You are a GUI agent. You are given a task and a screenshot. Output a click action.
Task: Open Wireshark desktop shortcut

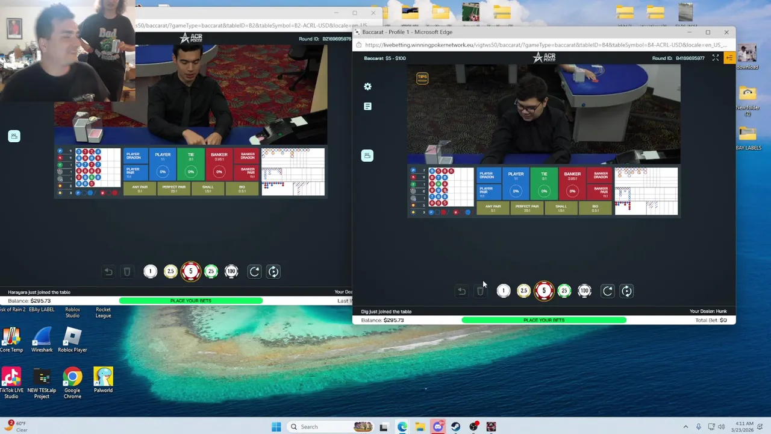pos(42,341)
